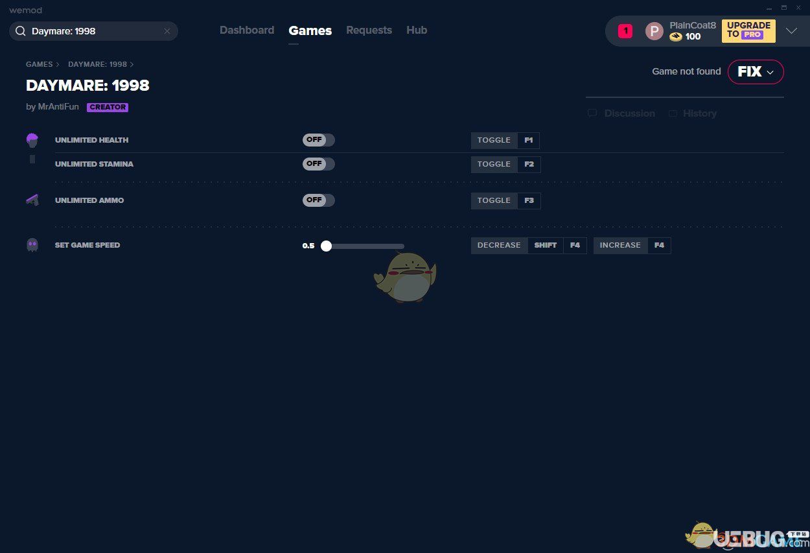The image size is (810, 553).
Task: Toggle Unlimited Stamina on
Action: coord(319,164)
